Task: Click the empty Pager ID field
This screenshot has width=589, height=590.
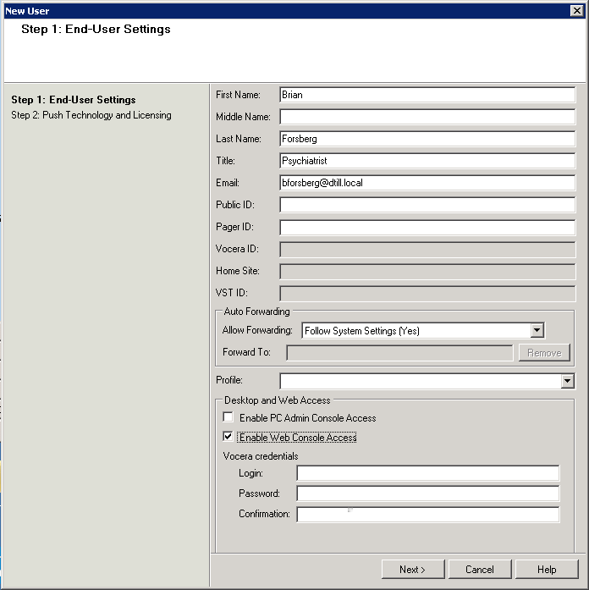Action: tap(427, 227)
